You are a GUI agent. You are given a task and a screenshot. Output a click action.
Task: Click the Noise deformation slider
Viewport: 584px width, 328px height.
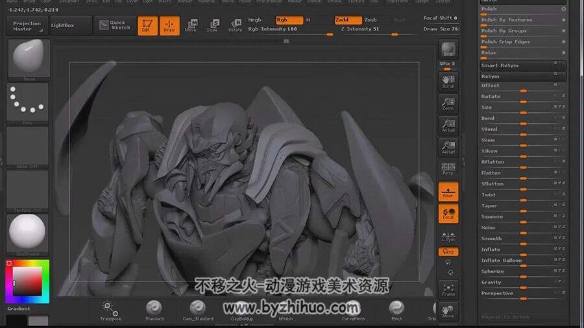pyautogui.click(x=523, y=228)
